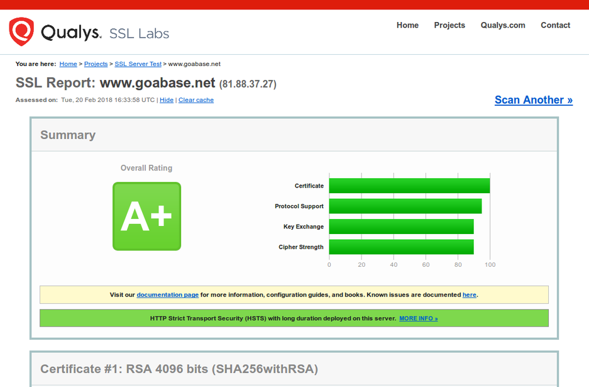Click the 'Key Exchange' chart label
Screen dimensions: 589x387
point(304,227)
